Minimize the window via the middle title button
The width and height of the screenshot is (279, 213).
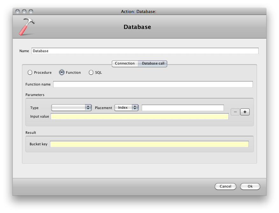pyautogui.click(x=24, y=11)
